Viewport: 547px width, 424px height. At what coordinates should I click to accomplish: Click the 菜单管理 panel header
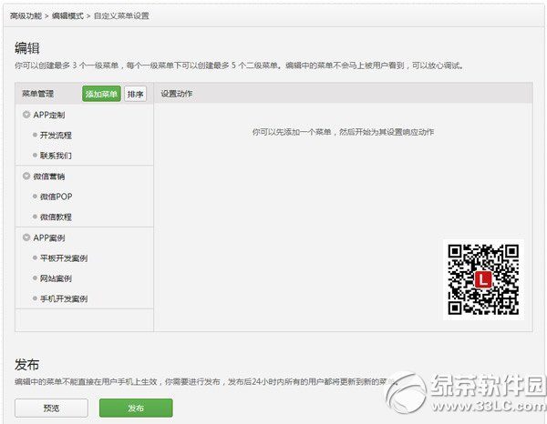coord(38,94)
